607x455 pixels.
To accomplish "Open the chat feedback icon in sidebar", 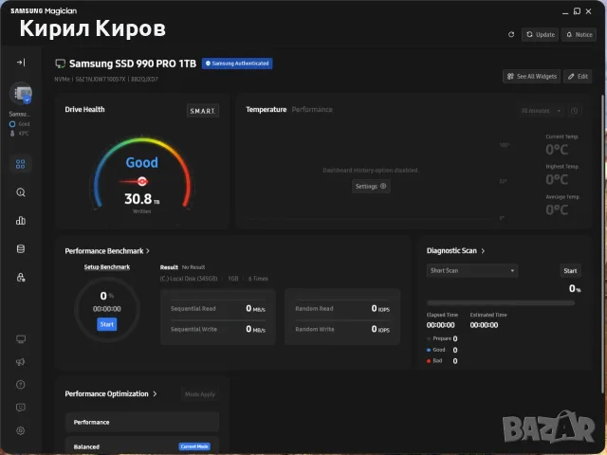I will tap(21, 408).
